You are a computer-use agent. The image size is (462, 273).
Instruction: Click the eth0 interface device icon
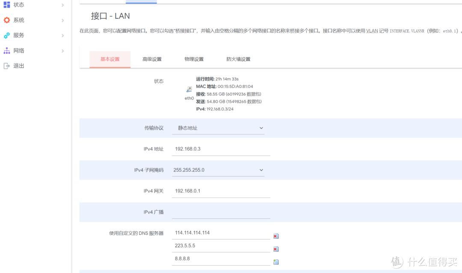pyautogui.click(x=189, y=89)
